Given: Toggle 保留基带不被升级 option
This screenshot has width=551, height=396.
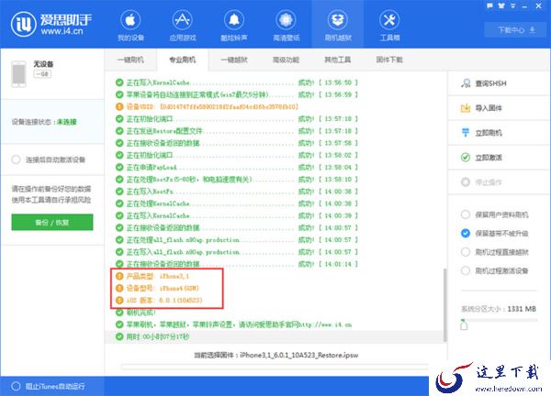Looking at the screenshot, I should [495, 233].
